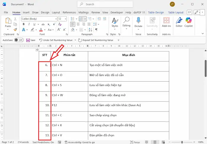Open the Table Design tab
This screenshot has width=207, height=144.
pos(156,12)
